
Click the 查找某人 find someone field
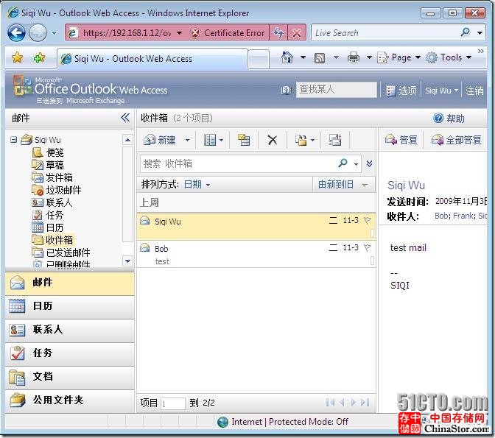point(336,90)
